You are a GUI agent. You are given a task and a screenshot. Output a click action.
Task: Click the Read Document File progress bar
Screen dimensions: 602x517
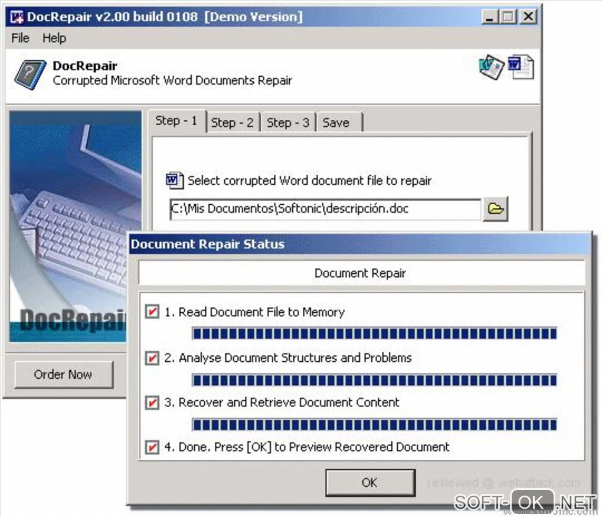[374, 333]
